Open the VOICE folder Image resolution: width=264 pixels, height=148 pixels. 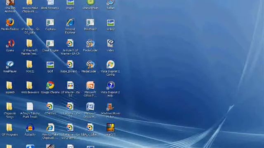click(29, 65)
